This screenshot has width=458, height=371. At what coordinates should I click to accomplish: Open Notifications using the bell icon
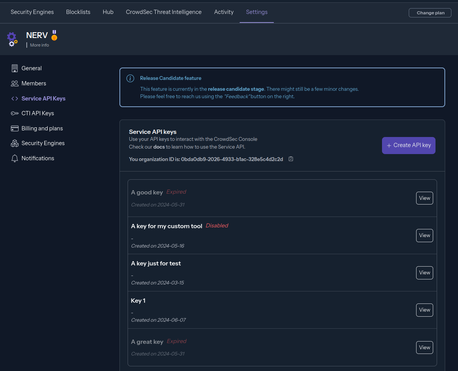pyautogui.click(x=15, y=158)
